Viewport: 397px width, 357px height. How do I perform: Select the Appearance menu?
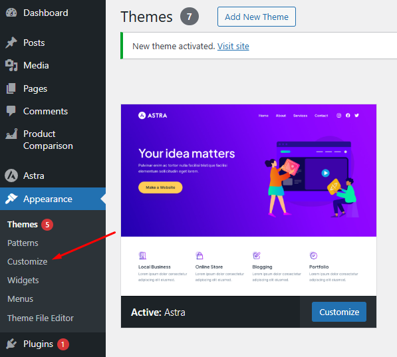53,199
